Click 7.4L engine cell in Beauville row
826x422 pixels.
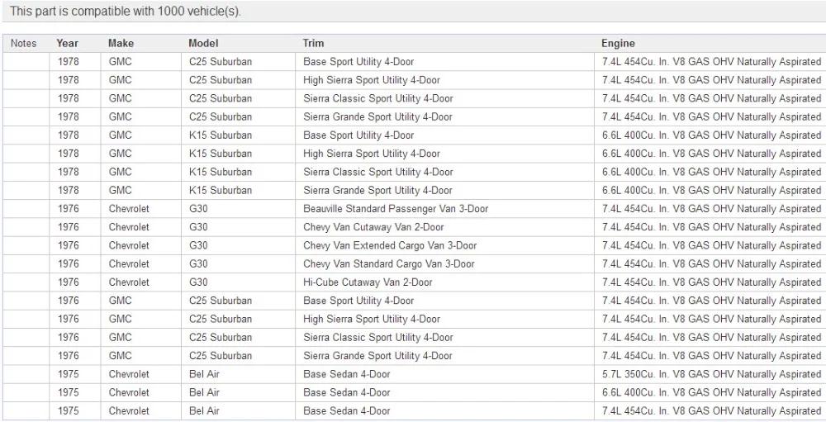710,209
